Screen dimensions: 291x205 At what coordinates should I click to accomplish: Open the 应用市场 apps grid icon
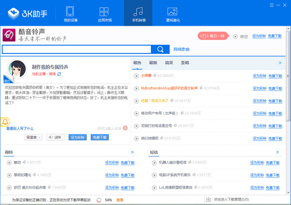[x=104, y=13]
